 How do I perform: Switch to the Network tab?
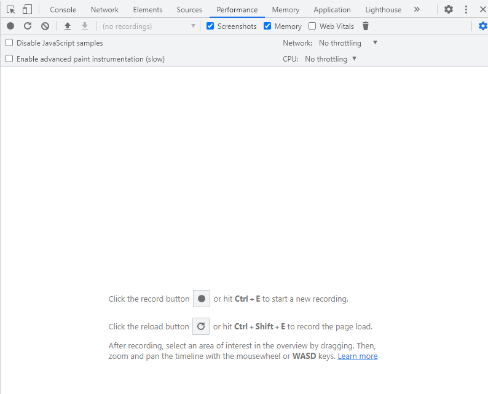[x=104, y=10]
